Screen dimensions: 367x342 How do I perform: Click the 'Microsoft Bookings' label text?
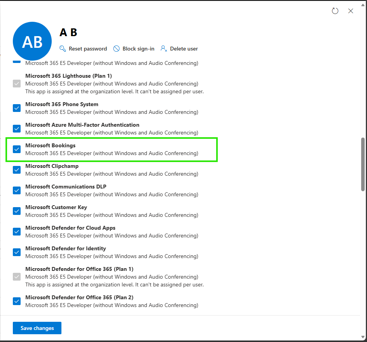point(50,145)
